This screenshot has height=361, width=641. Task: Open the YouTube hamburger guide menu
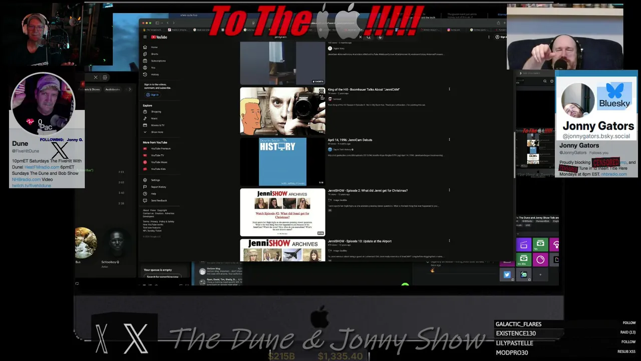tap(145, 37)
